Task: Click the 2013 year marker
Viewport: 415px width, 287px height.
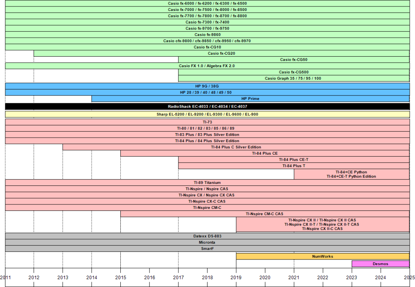Action: pyautogui.click(x=63, y=277)
